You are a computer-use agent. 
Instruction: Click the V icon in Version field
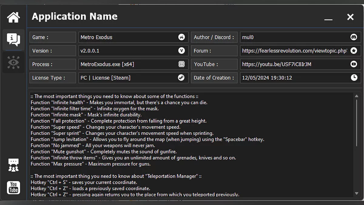[181, 51]
